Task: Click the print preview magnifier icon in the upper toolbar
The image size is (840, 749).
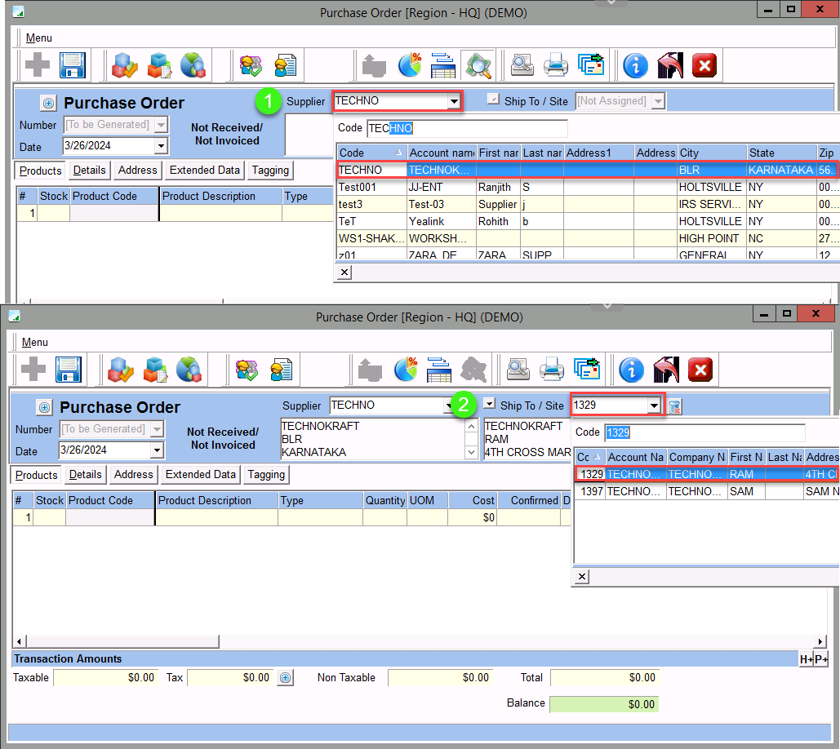Action: [x=522, y=65]
